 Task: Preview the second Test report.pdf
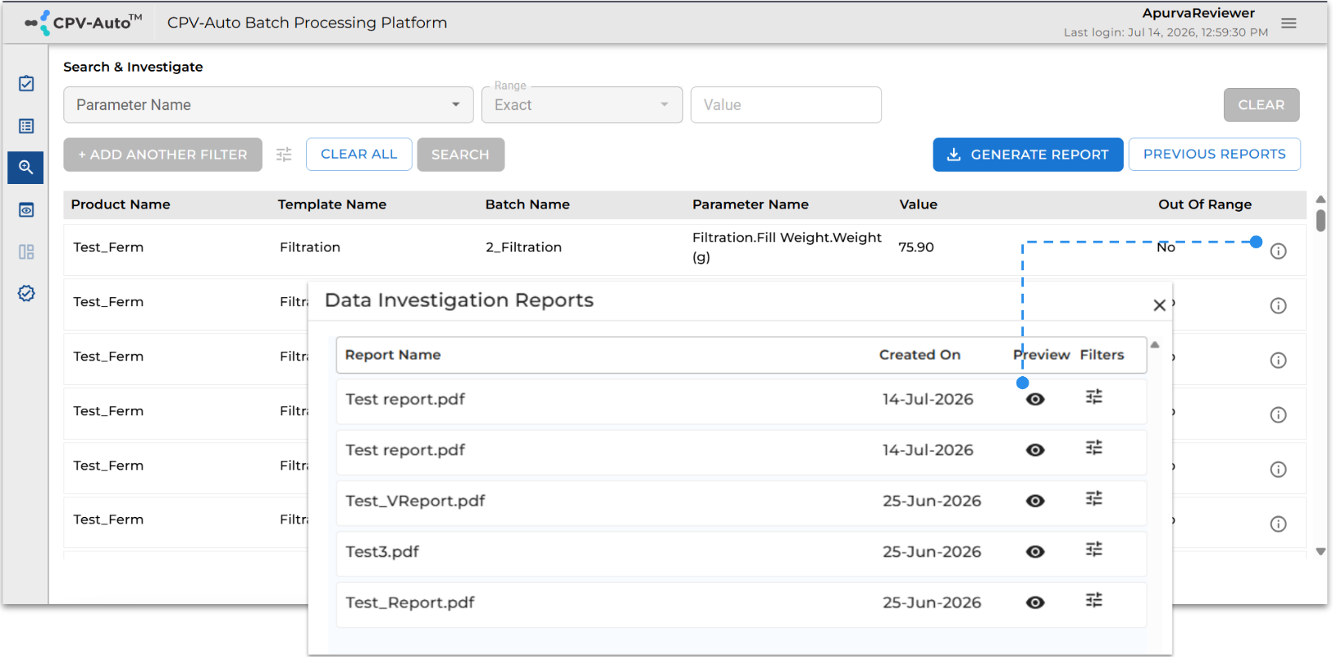coord(1035,450)
